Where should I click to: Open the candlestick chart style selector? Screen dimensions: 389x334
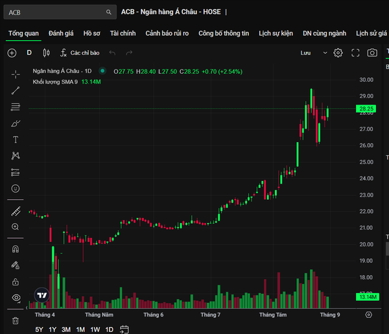coord(46,53)
